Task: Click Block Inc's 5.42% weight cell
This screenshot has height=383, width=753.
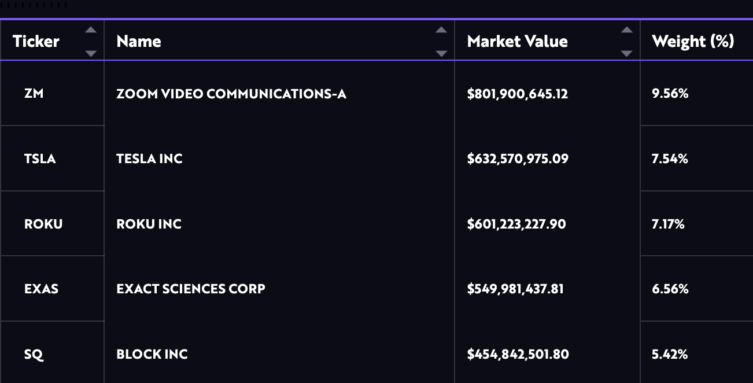Action: [670, 354]
